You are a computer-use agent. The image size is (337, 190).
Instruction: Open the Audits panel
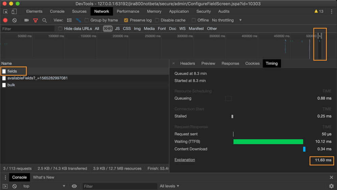point(224,11)
